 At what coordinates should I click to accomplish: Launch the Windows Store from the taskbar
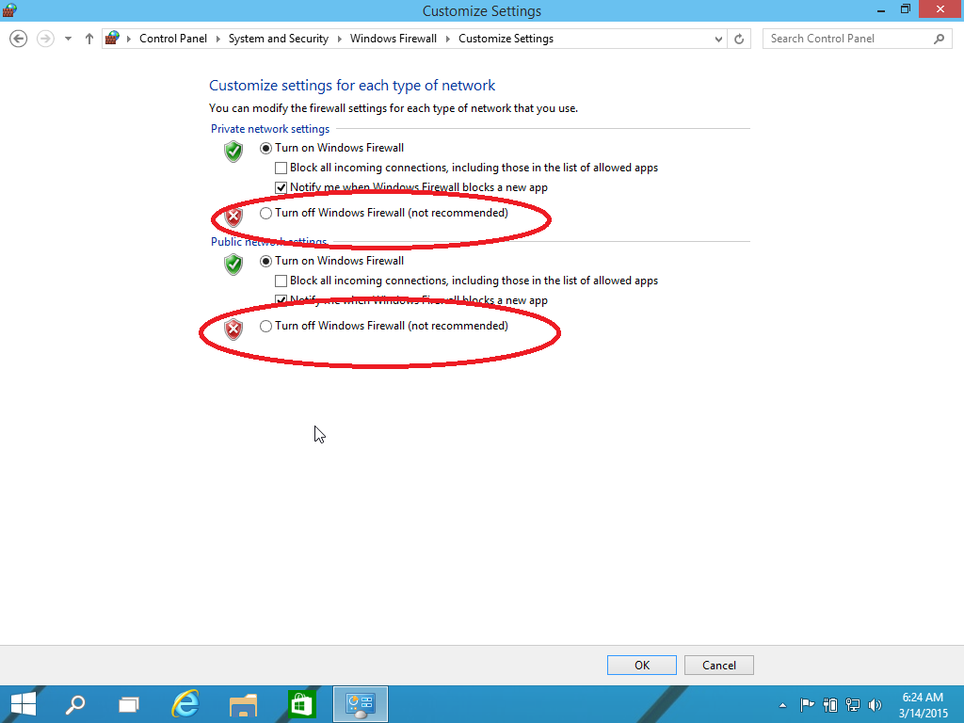[301, 703]
